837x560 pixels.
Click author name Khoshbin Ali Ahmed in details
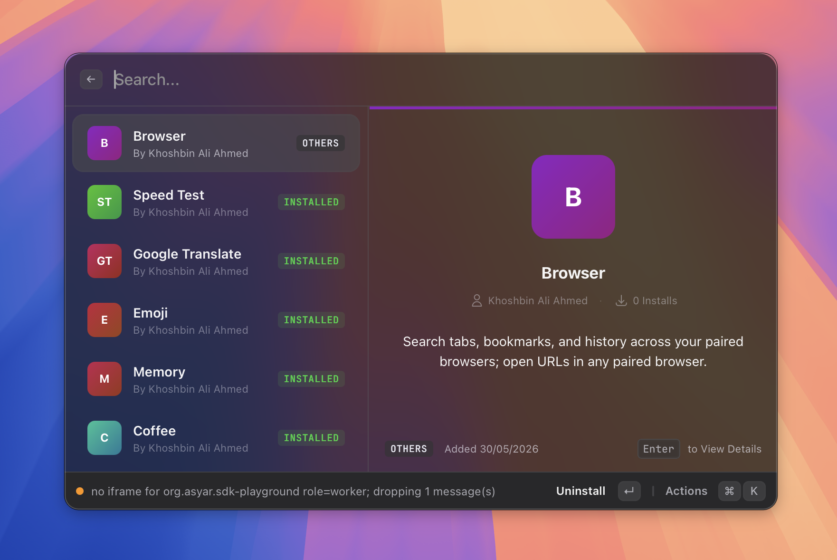(538, 301)
